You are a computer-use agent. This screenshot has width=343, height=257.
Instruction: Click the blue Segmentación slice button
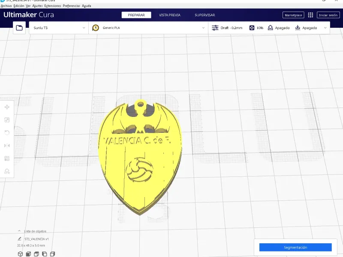pyautogui.click(x=295, y=248)
